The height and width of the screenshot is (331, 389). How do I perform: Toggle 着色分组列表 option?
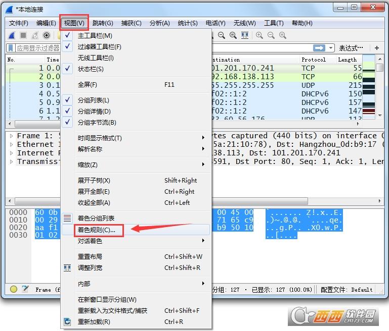pos(136,218)
